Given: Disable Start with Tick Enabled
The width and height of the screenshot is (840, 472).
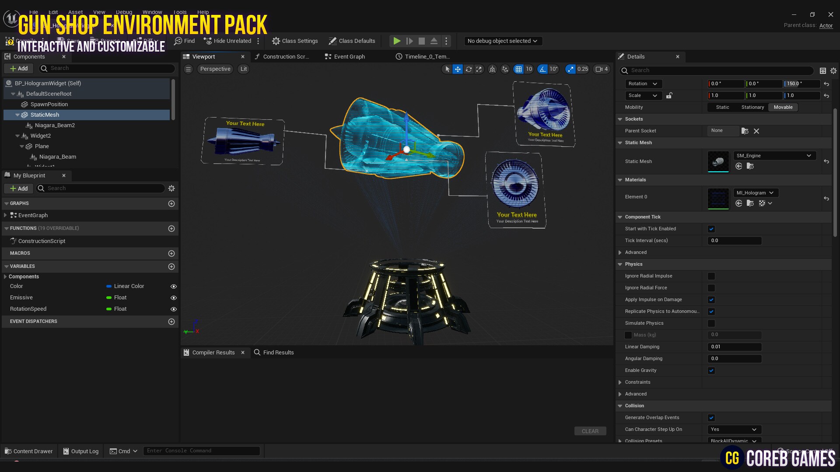Looking at the screenshot, I should (711, 229).
